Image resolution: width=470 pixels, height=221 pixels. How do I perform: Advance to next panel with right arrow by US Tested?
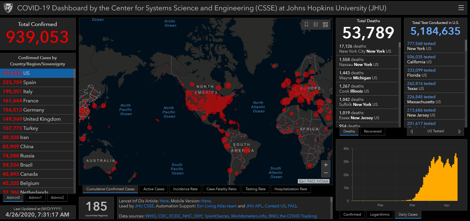(x=460, y=131)
